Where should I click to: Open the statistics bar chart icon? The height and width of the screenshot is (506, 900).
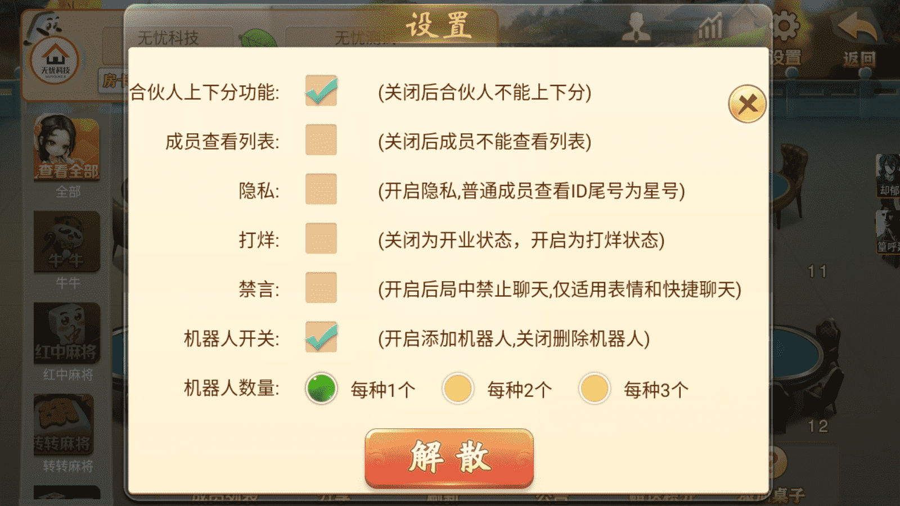(710, 26)
